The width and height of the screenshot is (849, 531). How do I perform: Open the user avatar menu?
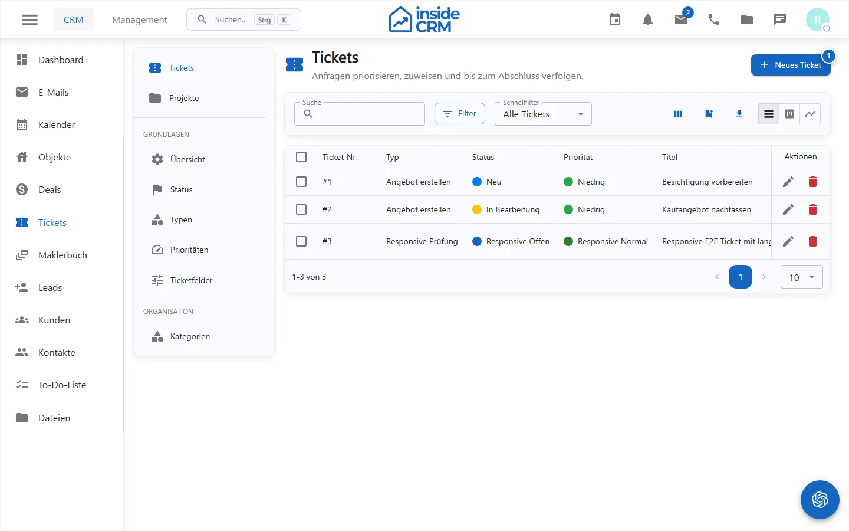click(x=818, y=19)
